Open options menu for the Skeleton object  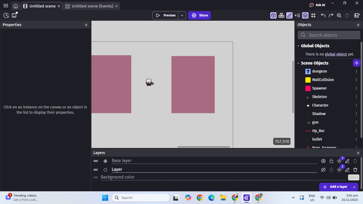pos(356,97)
